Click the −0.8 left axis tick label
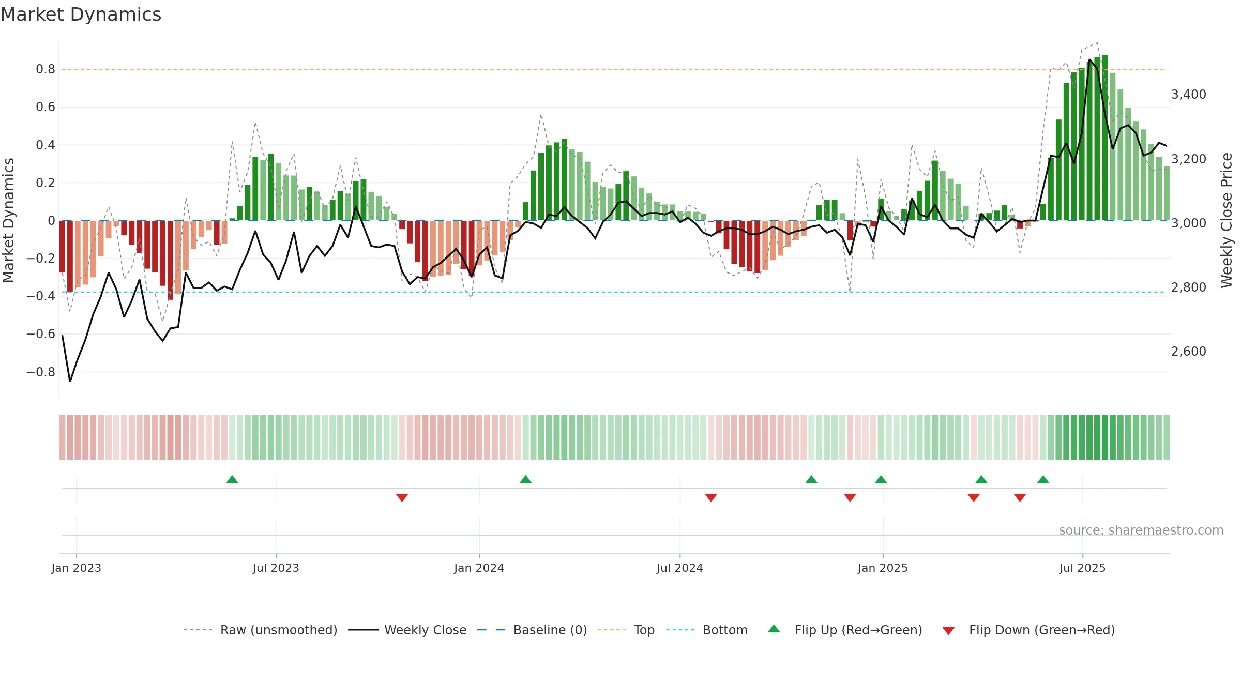Viewport: 1241px width, 698px height. coord(41,372)
